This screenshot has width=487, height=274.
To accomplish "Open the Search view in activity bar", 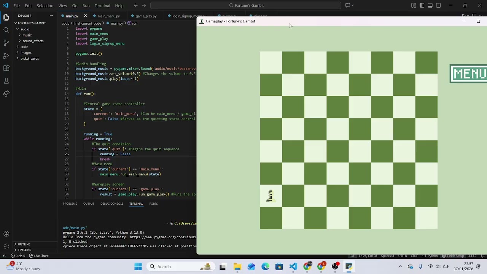I will tap(6, 30).
